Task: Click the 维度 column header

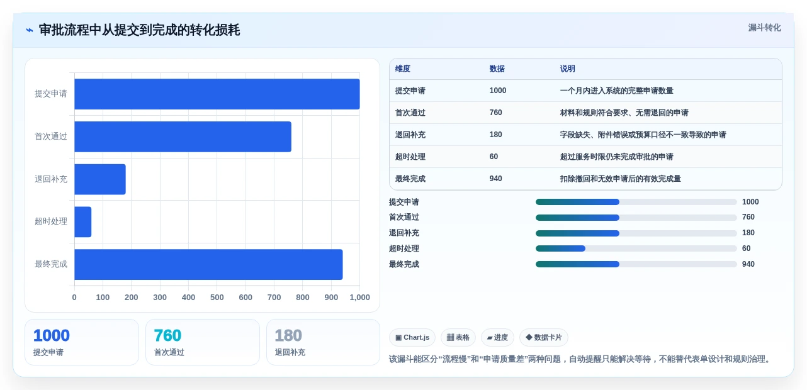Action: click(403, 69)
